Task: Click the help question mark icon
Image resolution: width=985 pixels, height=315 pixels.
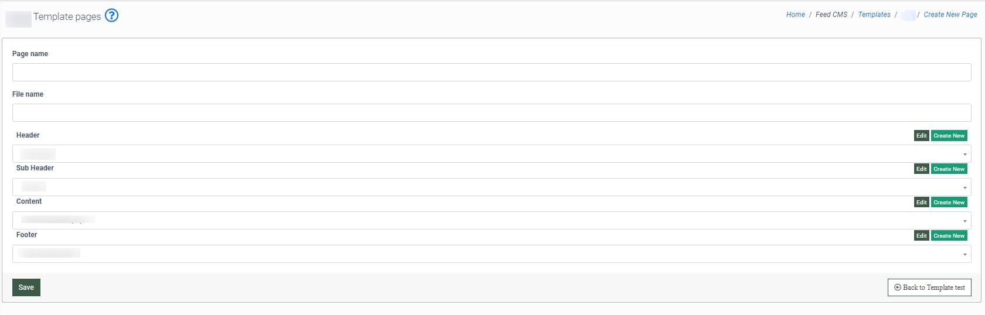Action: coord(111,16)
